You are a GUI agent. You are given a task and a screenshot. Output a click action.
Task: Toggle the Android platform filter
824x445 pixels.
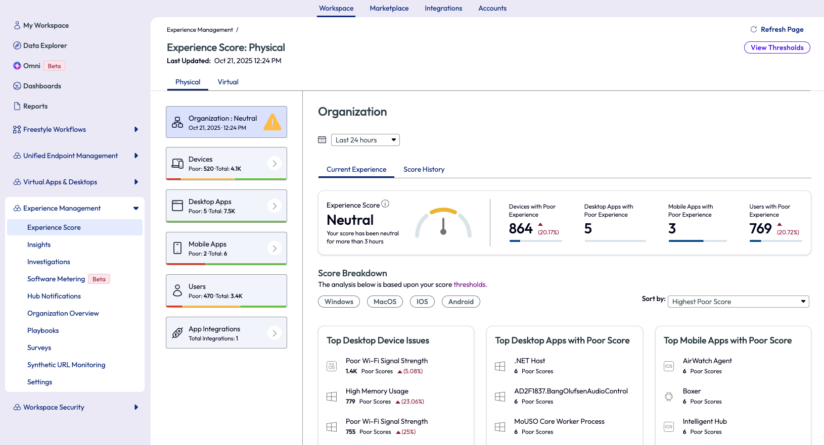click(x=461, y=302)
